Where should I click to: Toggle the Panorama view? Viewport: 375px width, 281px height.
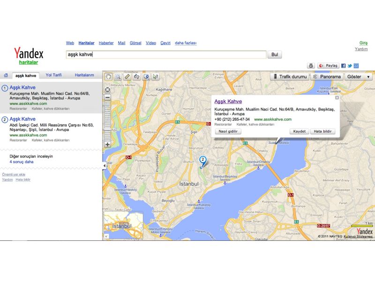pos(327,77)
